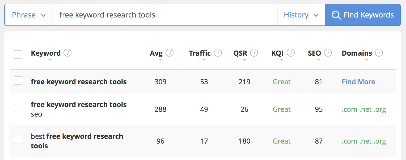Screen dimensions: 406x160
Task: Open help icon next to SEO header
Action: [x=328, y=53]
